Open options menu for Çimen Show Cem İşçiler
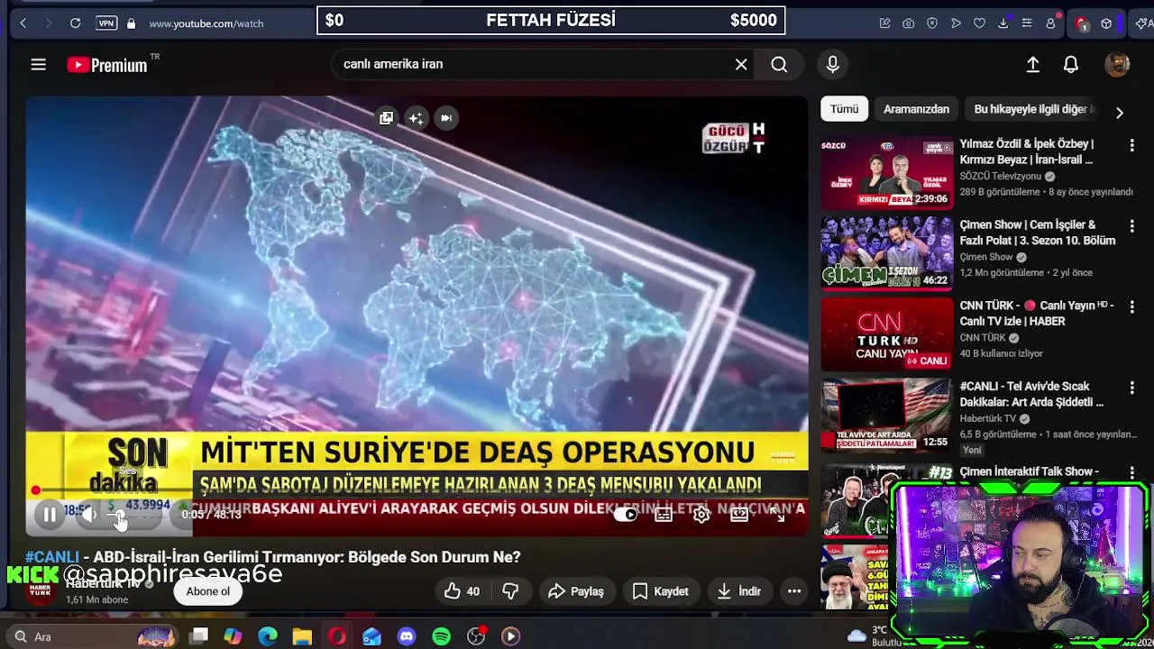This screenshot has height=649, width=1154. point(1132,226)
